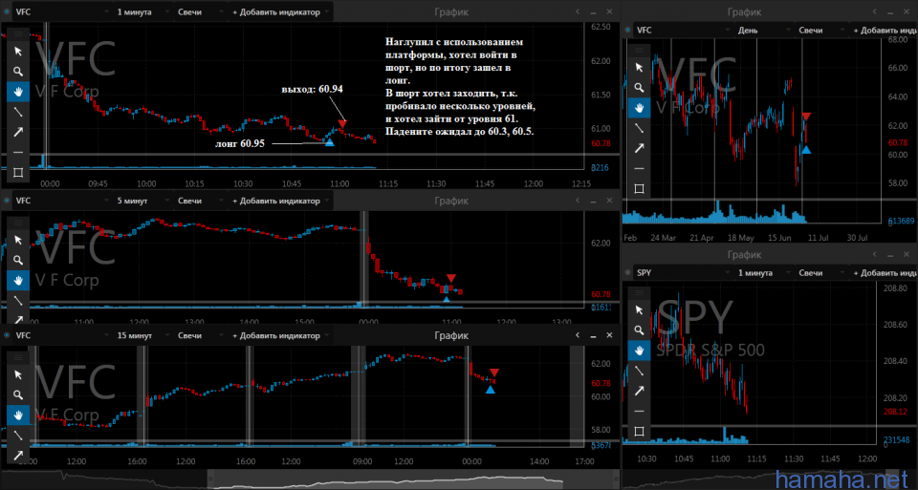Click the red exit trade marker on the 1-minute chart
Screen dimensions: 918x490
click(342, 123)
